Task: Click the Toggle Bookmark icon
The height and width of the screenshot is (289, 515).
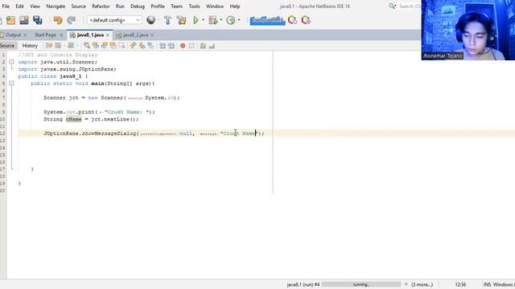Action: click(150, 46)
